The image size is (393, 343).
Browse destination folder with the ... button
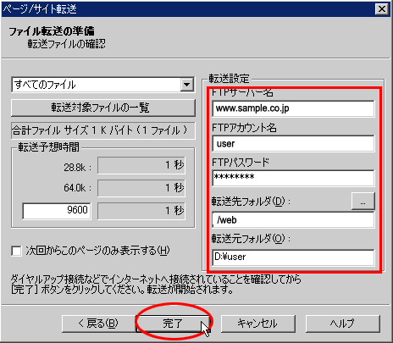[363, 202]
